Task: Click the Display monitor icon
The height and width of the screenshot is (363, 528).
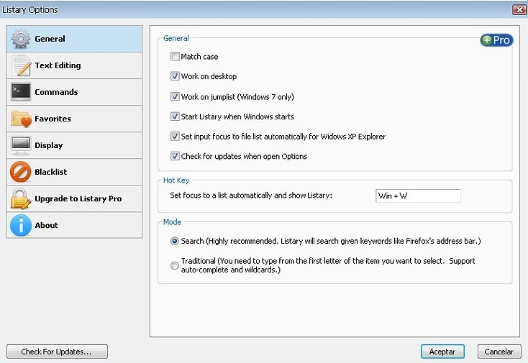Action: pos(21,146)
